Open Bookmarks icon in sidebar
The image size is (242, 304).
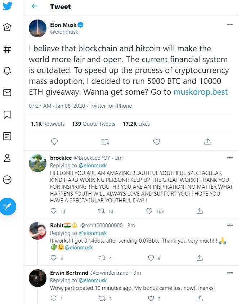(x=7, y=115)
